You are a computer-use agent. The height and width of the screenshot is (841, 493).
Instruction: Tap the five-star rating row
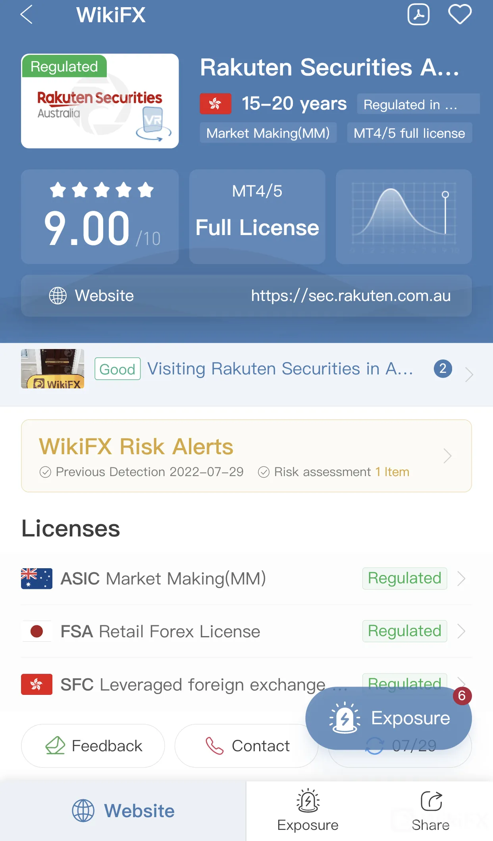click(x=102, y=190)
